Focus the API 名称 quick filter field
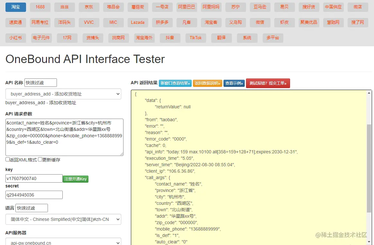Image resolution: width=374 pixels, height=245 pixels. coord(41,83)
